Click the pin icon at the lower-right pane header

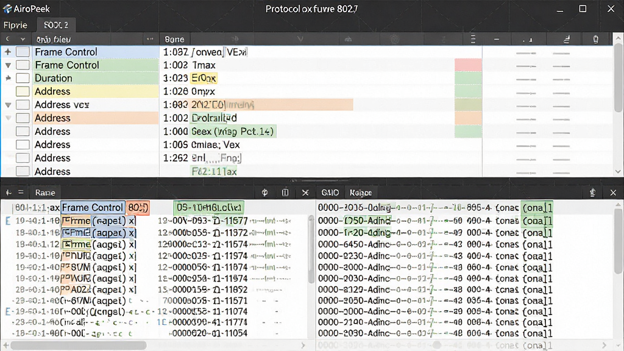592,193
